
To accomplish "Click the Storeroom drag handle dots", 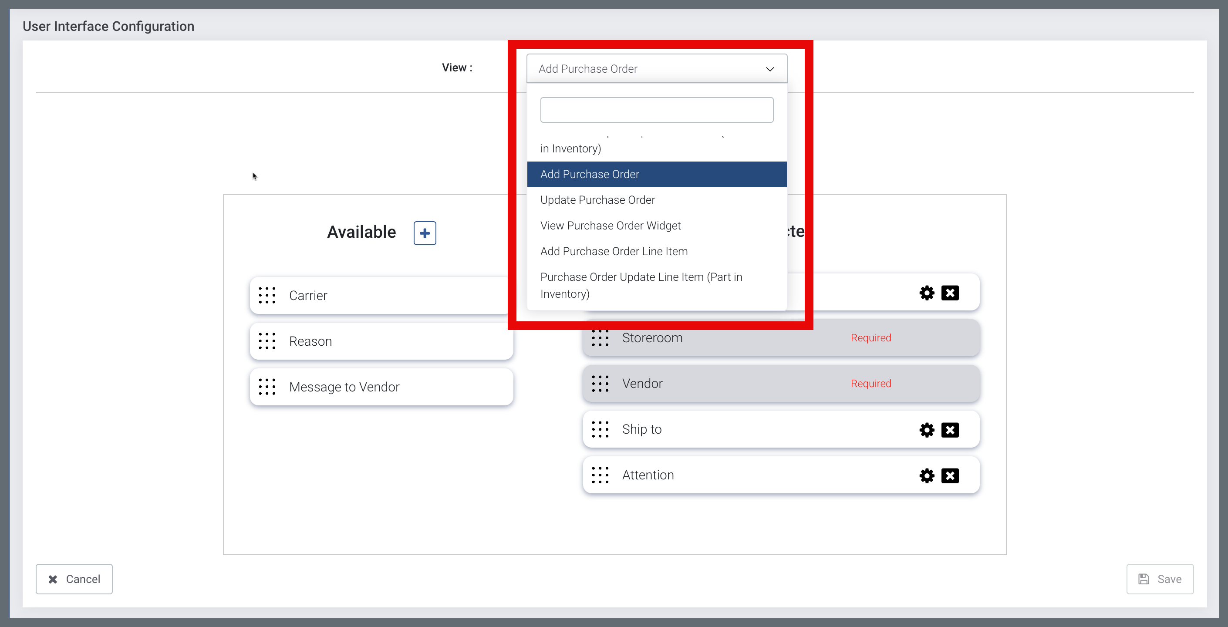I will (600, 337).
